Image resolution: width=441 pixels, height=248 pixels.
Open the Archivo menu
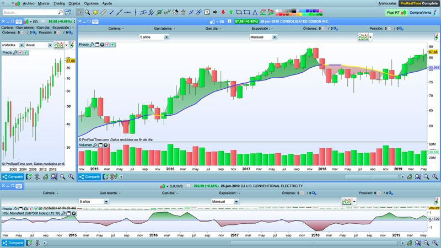coord(29,3)
